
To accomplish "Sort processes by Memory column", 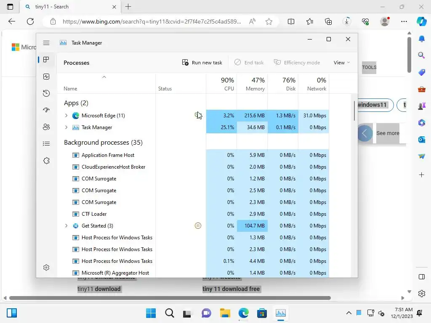I will pyautogui.click(x=253, y=84).
